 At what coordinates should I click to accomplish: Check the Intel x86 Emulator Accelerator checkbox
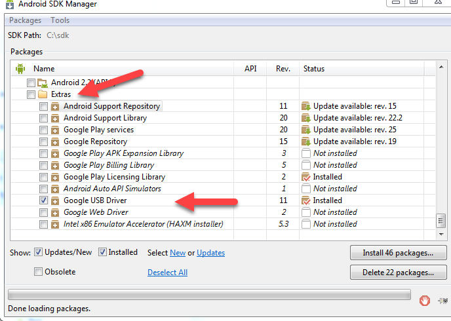(x=43, y=225)
